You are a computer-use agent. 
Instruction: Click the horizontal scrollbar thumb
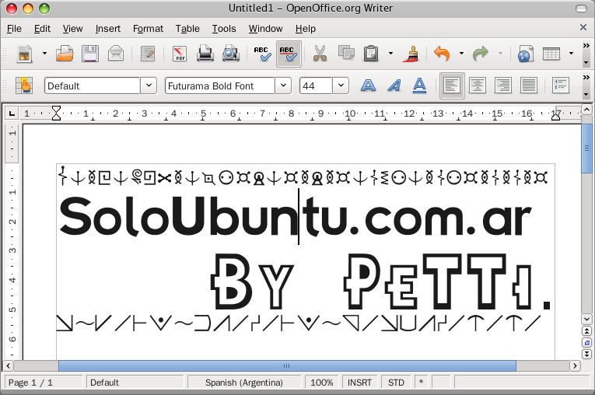287,365
